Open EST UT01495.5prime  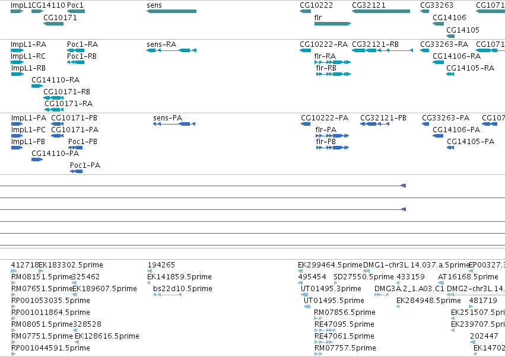tap(334, 301)
